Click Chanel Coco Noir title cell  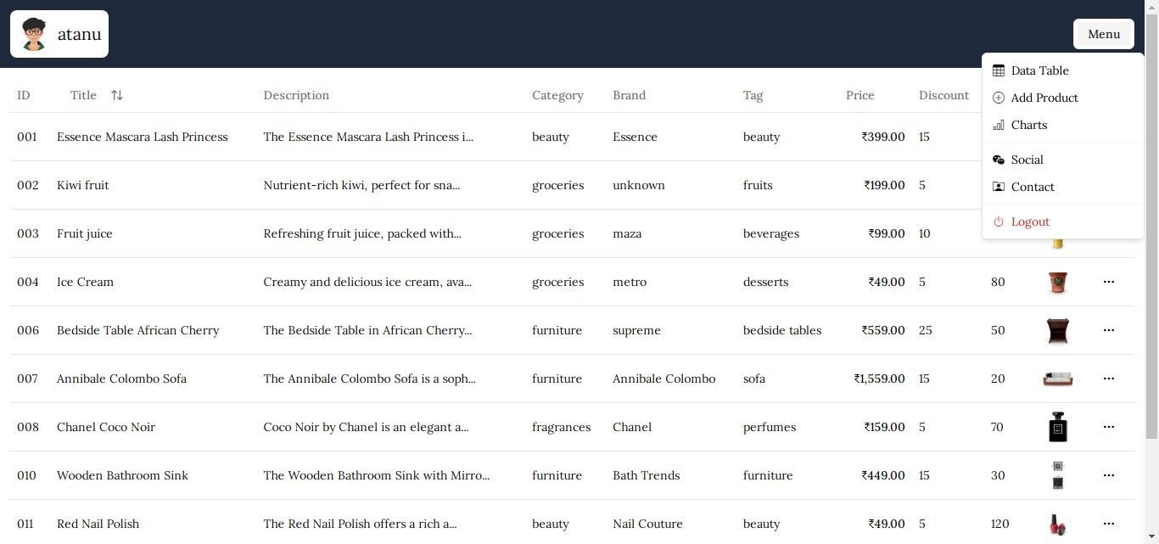(x=106, y=427)
